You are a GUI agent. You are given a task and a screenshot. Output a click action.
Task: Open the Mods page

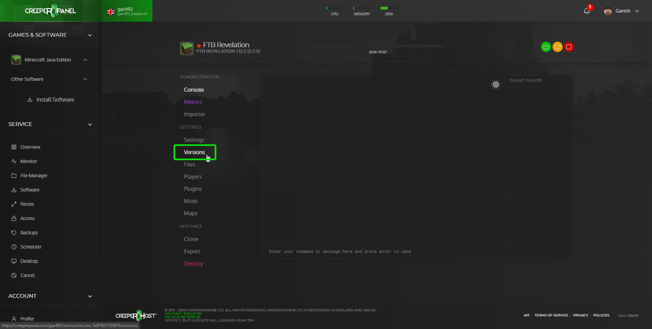coord(191,201)
